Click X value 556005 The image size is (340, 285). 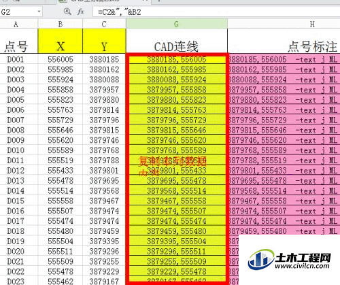(x=61, y=59)
